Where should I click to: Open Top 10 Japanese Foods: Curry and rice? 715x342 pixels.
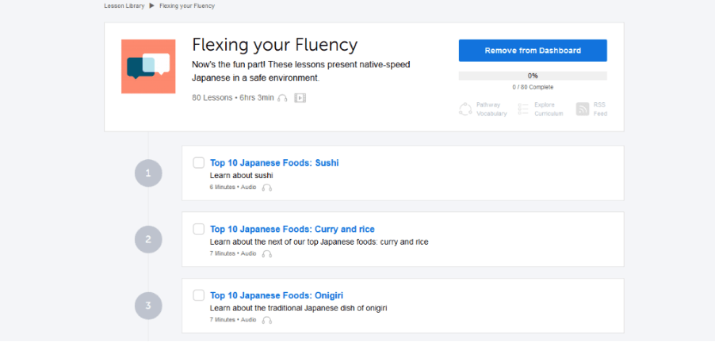(292, 229)
